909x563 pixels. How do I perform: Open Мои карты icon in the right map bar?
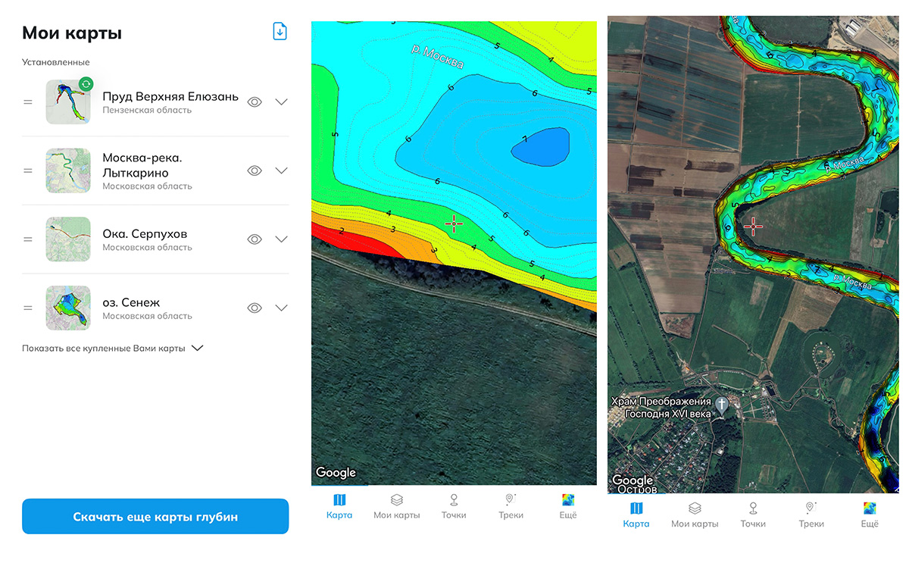pos(695,508)
